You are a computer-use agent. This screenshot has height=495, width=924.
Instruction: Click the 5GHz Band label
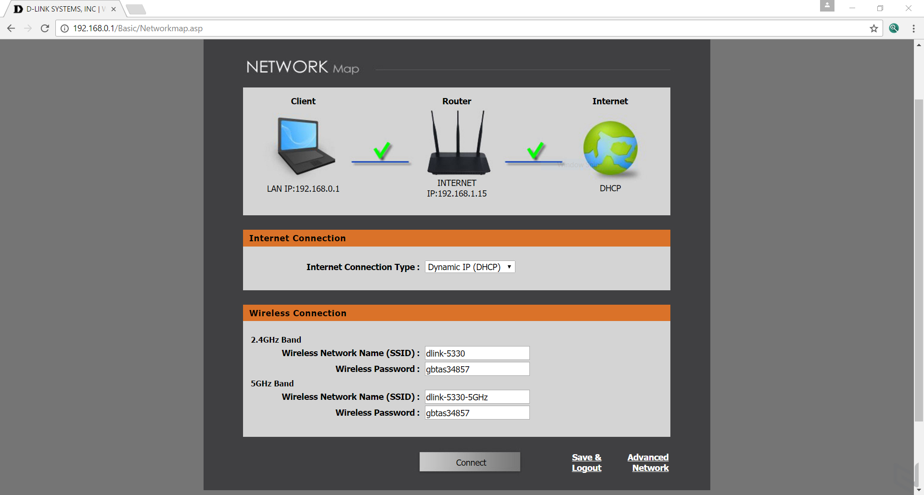click(x=272, y=384)
